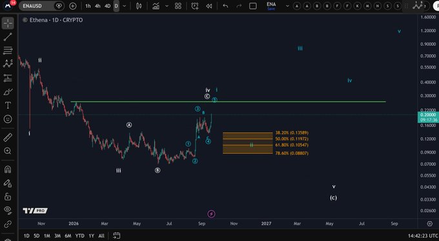This screenshot has height=241, width=439.
Task: Expand the indicators favorites dropdown arrow
Action: tap(167, 6)
